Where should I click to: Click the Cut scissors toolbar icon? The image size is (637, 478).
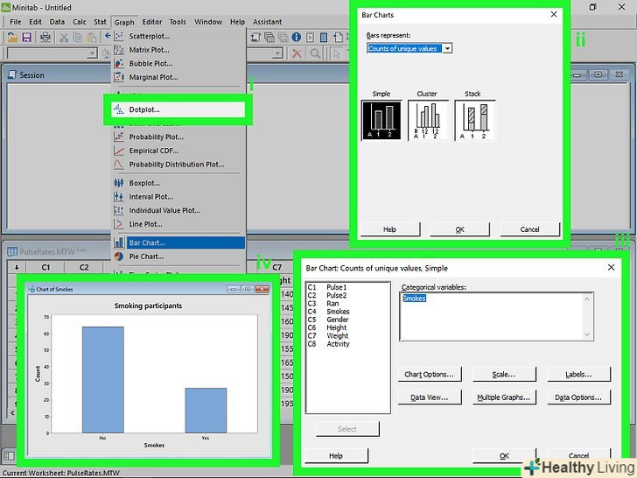click(64, 38)
